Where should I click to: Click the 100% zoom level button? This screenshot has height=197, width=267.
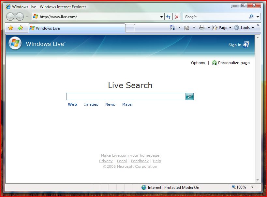point(239,187)
